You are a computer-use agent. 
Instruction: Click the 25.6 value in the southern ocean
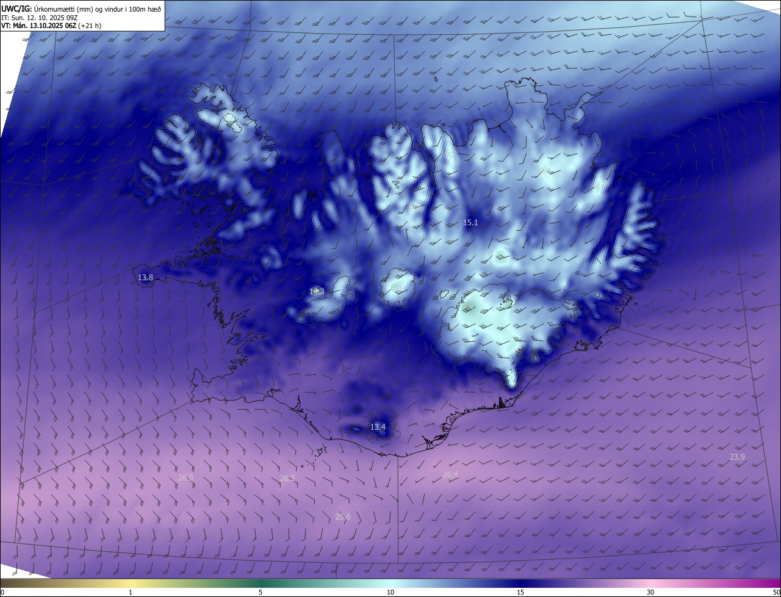coord(343,516)
